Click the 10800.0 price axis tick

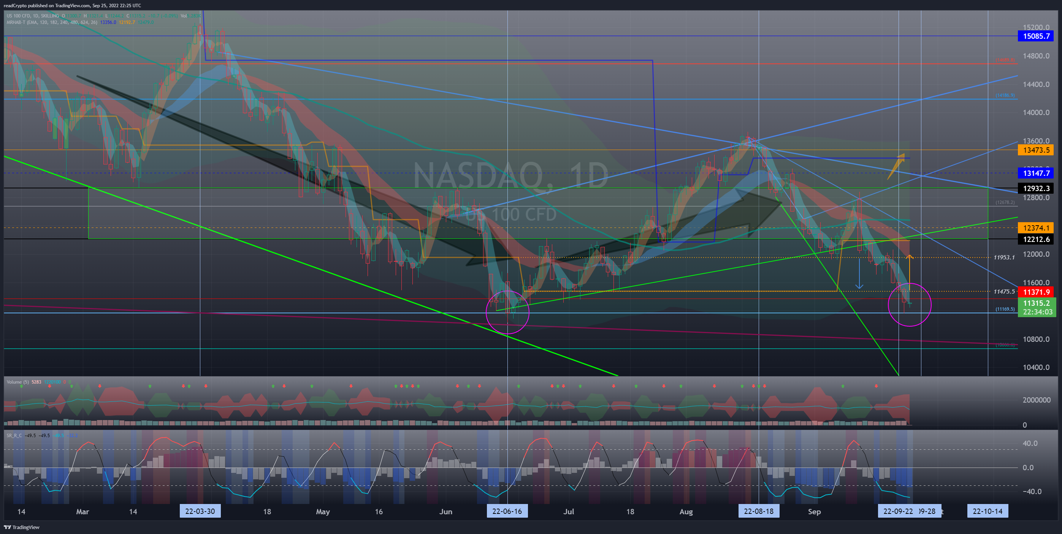coord(1036,340)
